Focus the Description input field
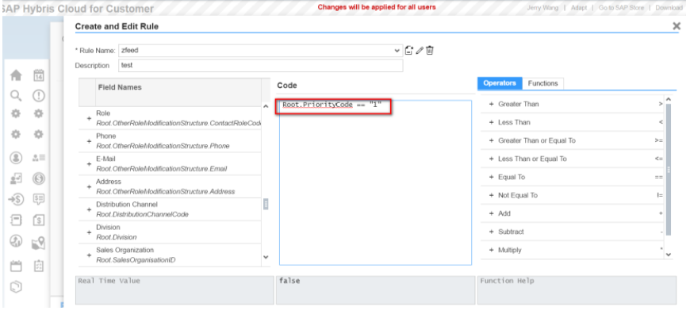Screen dimensions: 686x322 click(260, 65)
